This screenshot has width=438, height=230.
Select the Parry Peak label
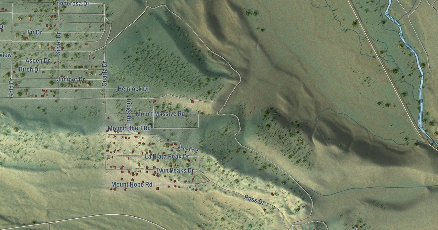[x=188, y=150]
